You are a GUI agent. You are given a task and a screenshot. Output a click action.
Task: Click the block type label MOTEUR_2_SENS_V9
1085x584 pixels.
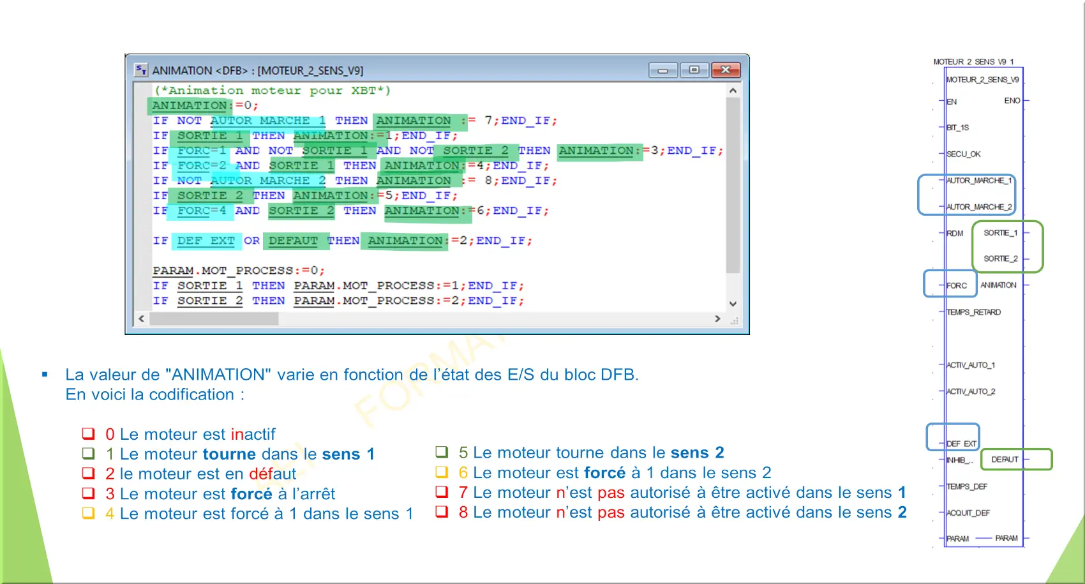982,80
